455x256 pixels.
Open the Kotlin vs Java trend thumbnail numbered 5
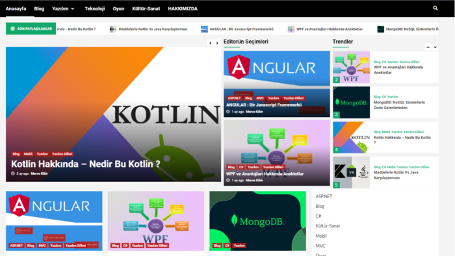point(352,172)
